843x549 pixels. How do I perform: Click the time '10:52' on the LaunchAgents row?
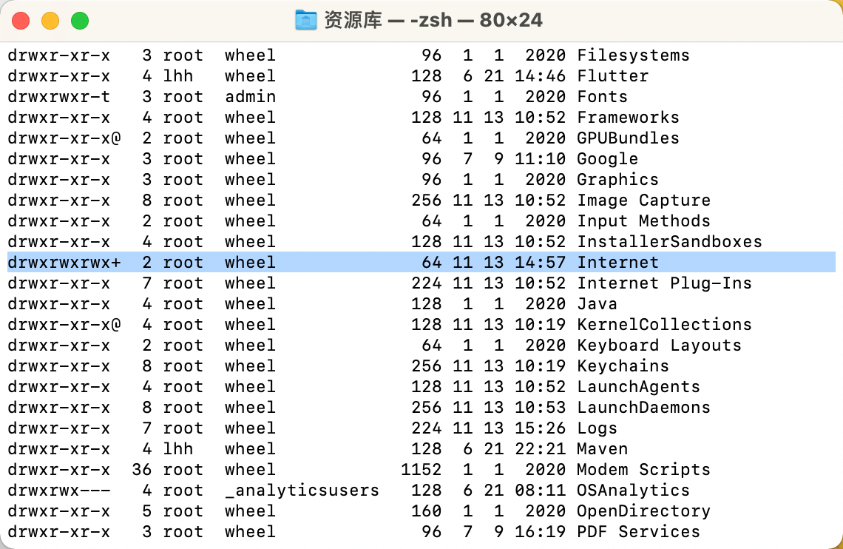point(540,387)
